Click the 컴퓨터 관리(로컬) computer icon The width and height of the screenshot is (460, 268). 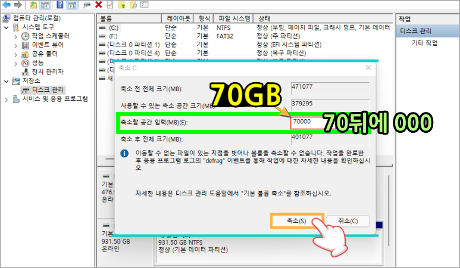7,18
